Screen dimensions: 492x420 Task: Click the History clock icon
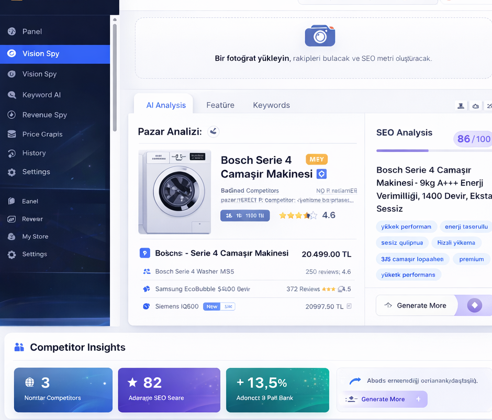pos(12,153)
